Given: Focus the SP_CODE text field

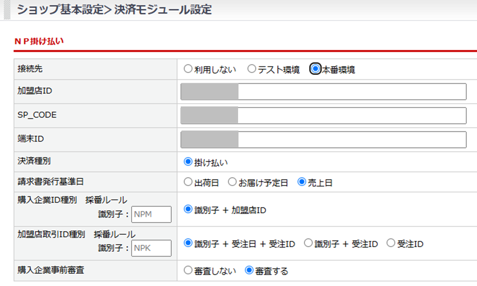Looking at the screenshot, I should tap(323, 116).
